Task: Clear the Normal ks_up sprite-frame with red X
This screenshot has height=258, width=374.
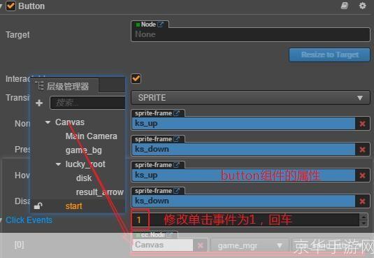Action: tap(362, 124)
